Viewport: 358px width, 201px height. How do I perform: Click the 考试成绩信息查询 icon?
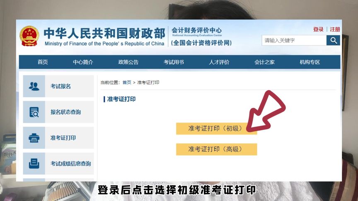(x=34, y=163)
